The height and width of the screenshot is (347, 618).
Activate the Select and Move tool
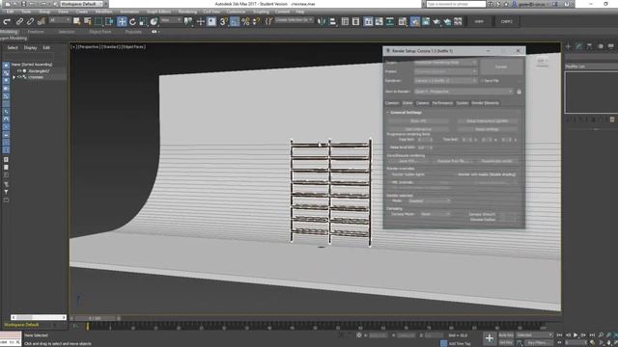tap(122, 21)
